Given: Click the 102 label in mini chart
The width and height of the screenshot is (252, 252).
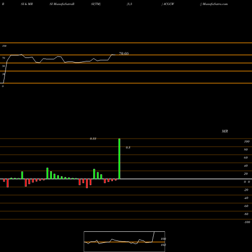Looking at the screenshot, I should 163,245.
